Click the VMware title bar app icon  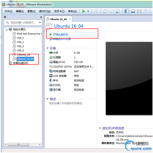pyautogui.click(x=4, y=4)
